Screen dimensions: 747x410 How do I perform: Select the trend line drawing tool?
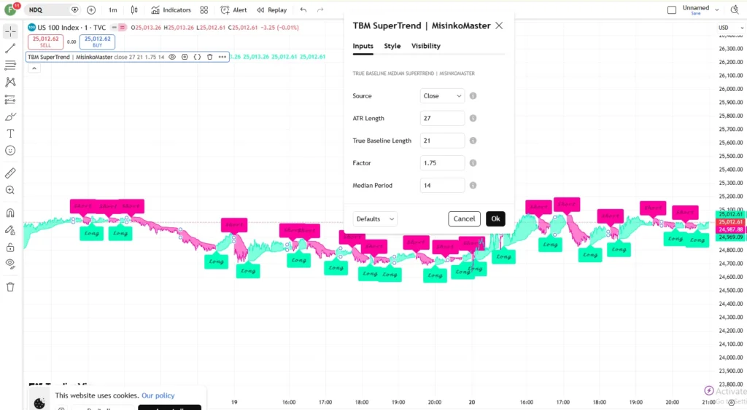click(x=10, y=49)
